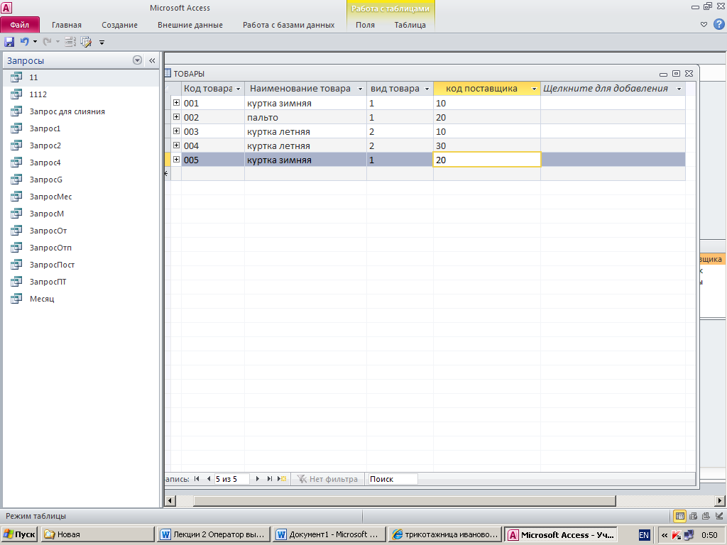The width and height of the screenshot is (727, 545).
Task: Save the database with the floppy icon
Action: pos(9,42)
